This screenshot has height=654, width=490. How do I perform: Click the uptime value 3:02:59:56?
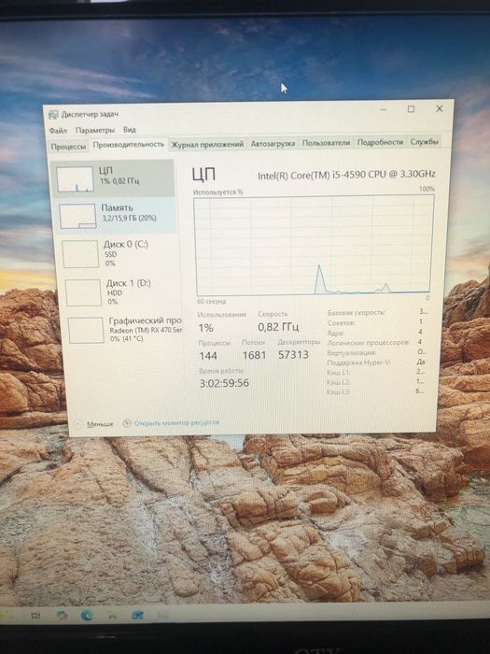(x=224, y=383)
